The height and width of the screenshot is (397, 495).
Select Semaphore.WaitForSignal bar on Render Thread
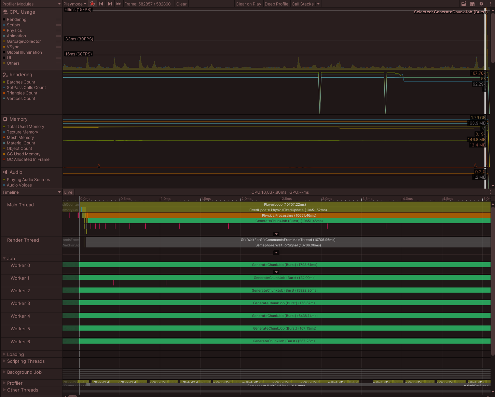click(288, 245)
